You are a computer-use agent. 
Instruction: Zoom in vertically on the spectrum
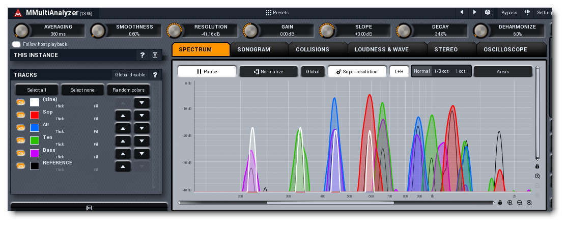pyautogui.click(x=537, y=176)
